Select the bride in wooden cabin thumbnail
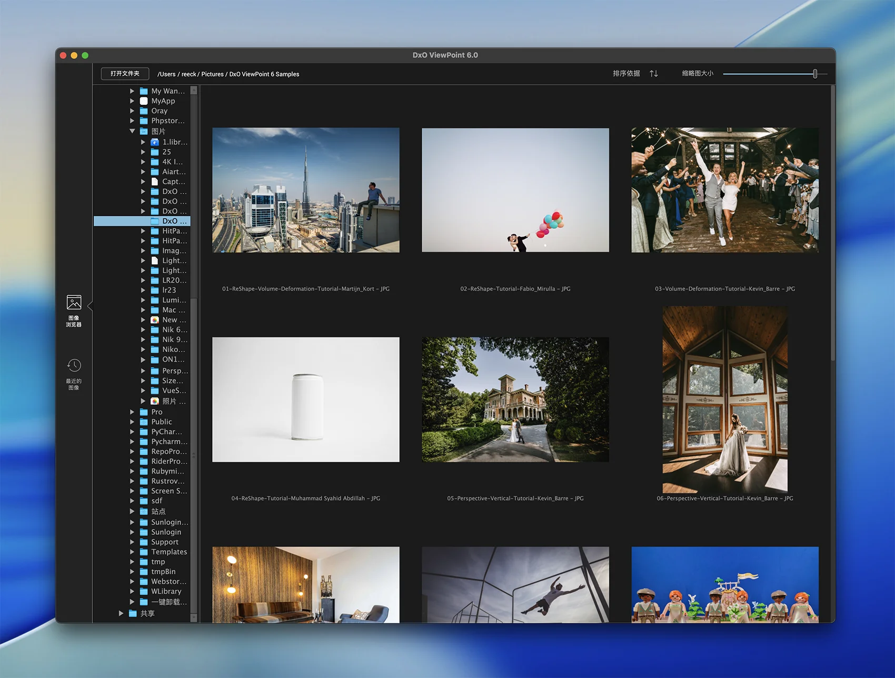The height and width of the screenshot is (678, 895). (725, 400)
